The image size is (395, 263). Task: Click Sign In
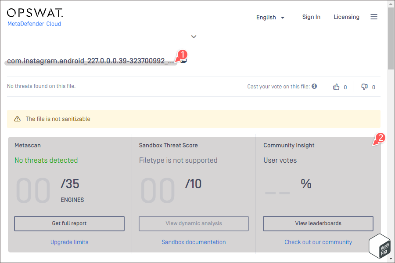coord(311,17)
